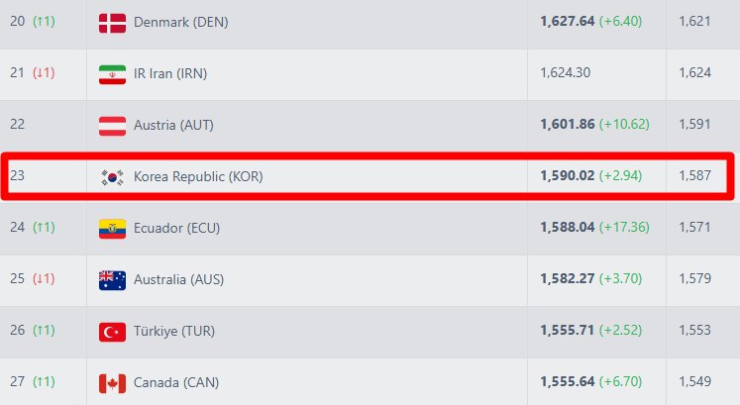Select the Türkiye (TUR) team name
740x405 pixels.
pos(174,331)
